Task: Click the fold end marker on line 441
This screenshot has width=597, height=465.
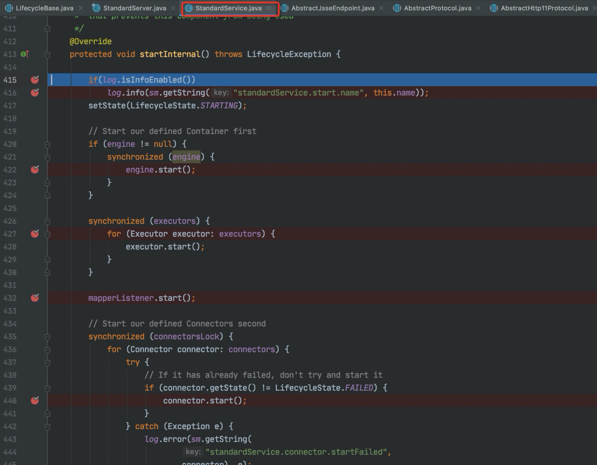Action: (47, 413)
